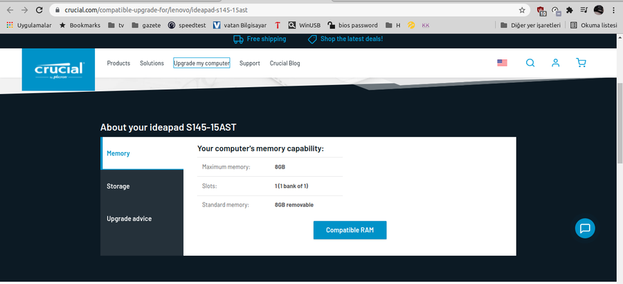Viewport: 623px width, 284px height.
Task: Open the vatan Bilgisayar bookmark
Action: coord(240,26)
